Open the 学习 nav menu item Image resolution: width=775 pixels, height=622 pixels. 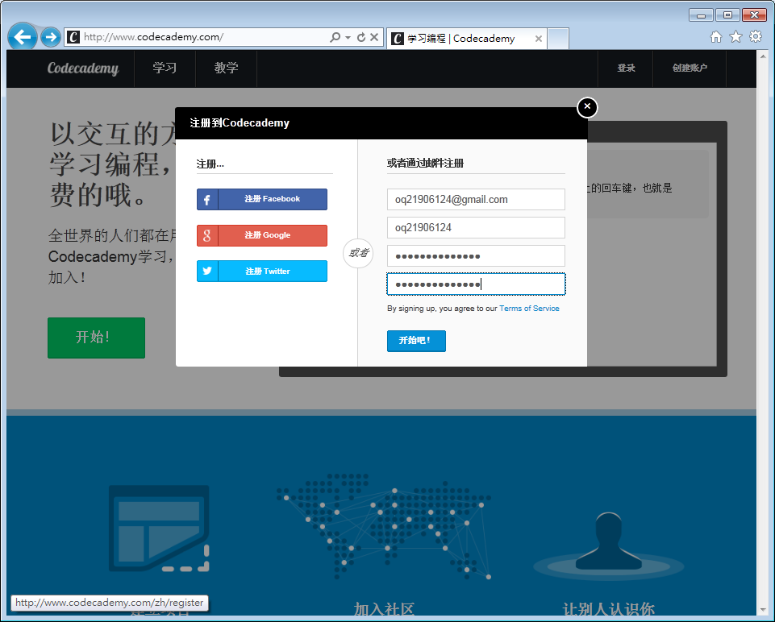165,68
